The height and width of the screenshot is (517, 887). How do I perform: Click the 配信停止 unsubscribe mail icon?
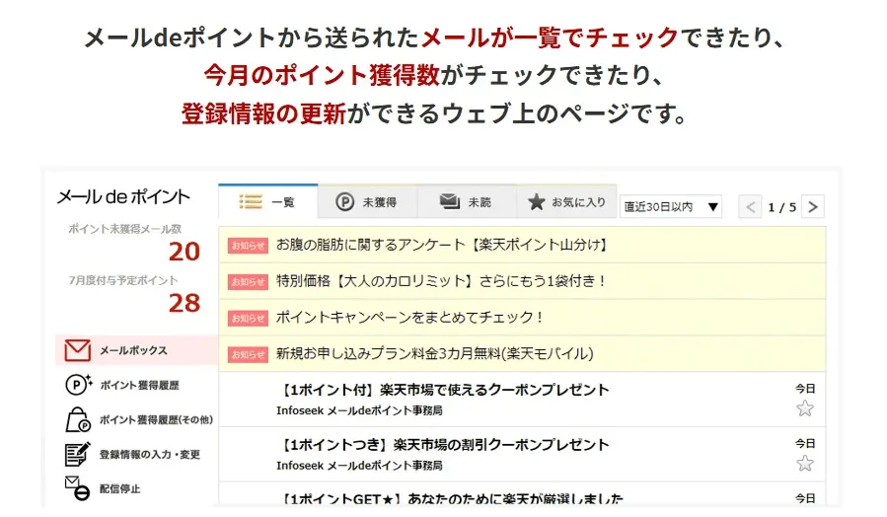tap(78, 487)
